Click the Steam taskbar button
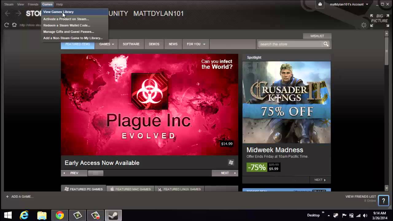393x221 pixels. tap(113, 215)
